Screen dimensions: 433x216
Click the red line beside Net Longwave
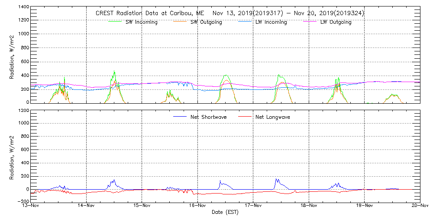(x=246, y=117)
